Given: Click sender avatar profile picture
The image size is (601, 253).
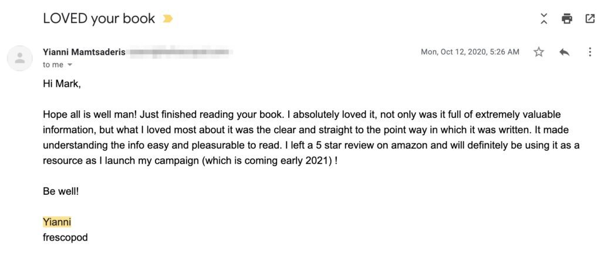Looking at the screenshot, I should point(19,58).
